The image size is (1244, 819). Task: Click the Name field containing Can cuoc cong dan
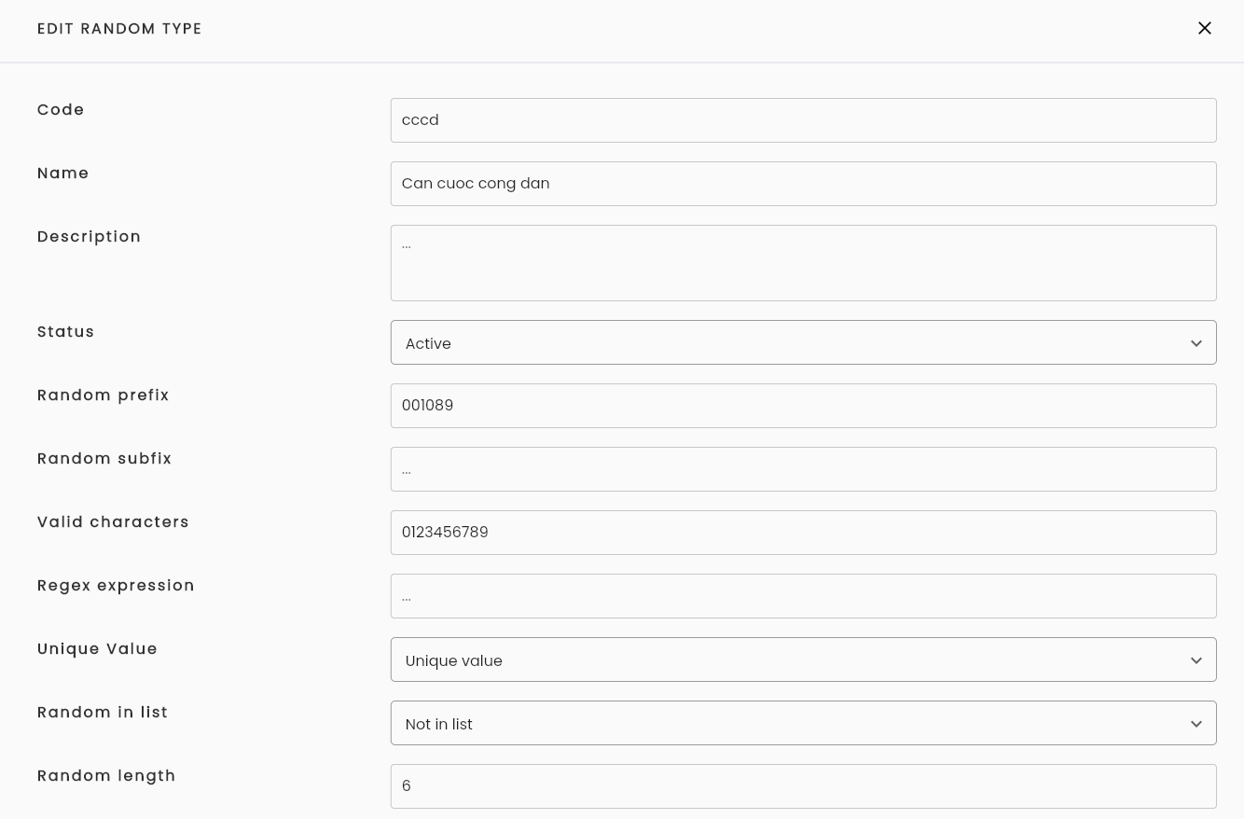pyautogui.click(x=804, y=184)
